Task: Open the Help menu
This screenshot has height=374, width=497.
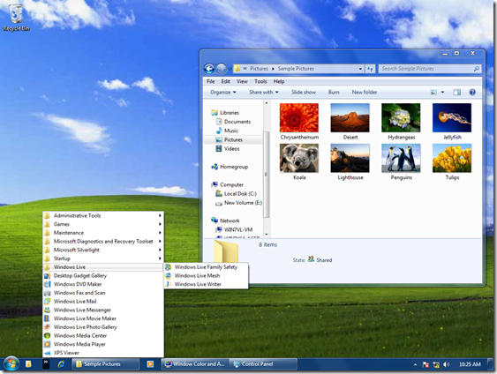Action: [x=279, y=81]
